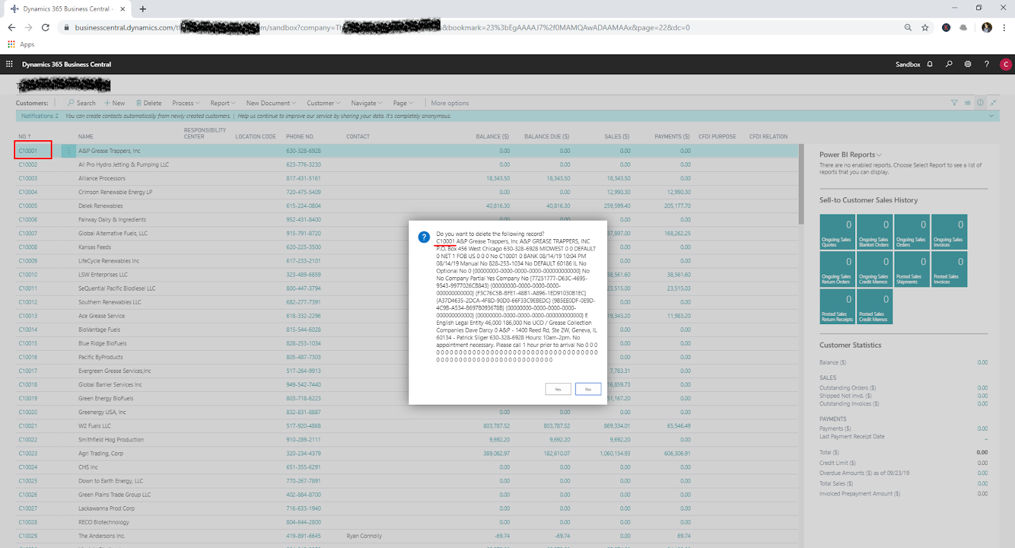Click Search in customer toolbar
1015x548 pixels.
pyautogui.click(x=81, y=103)
